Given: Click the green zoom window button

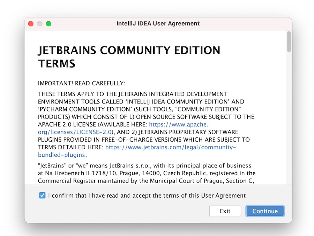Looking at the screenshot, I should [48, 24].
